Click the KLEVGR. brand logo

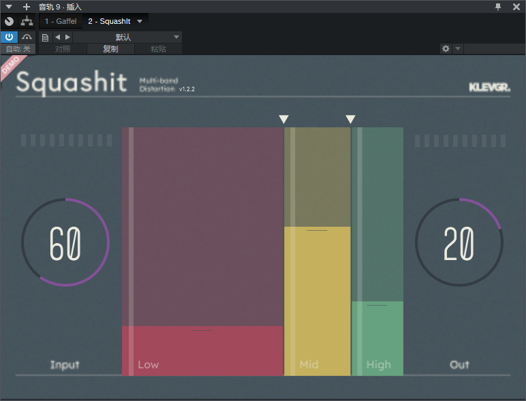489,88
